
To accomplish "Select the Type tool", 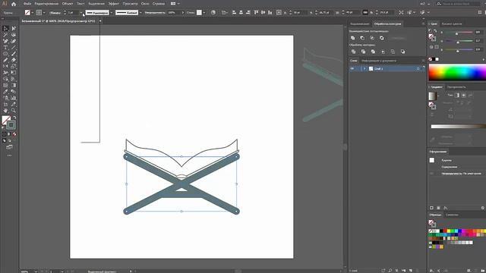I will click(x=5, y=47).
